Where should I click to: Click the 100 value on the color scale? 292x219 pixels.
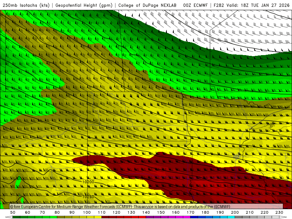point(87,212)
